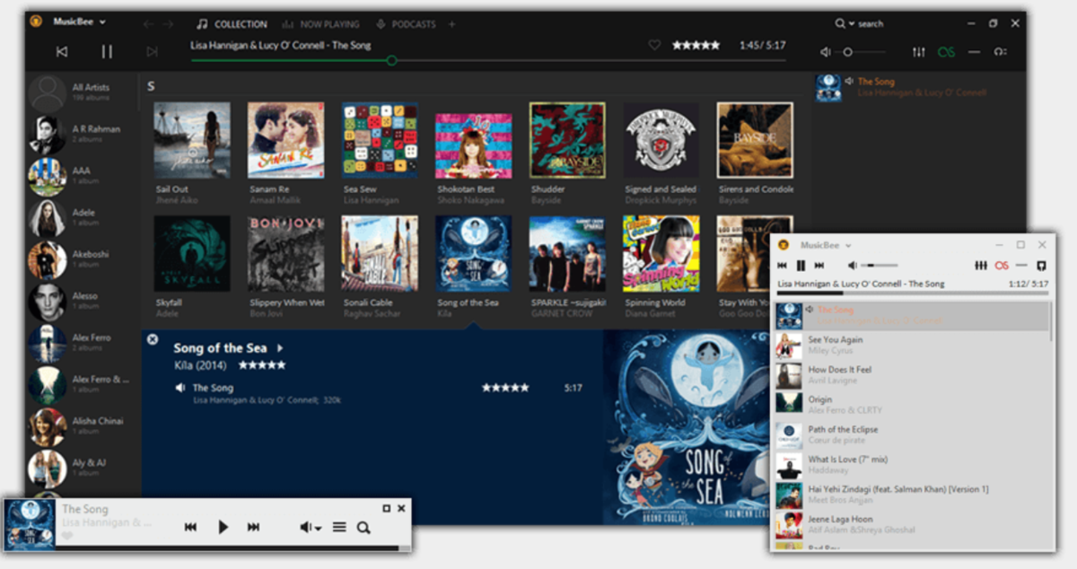Click the dash icon next to Last.fm in main window
The image size is (1077, 569).
coord(974,52)
